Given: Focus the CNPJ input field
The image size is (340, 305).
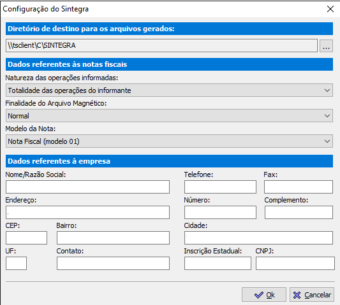Looking at the screenshot, I should [x=295, y=263].
